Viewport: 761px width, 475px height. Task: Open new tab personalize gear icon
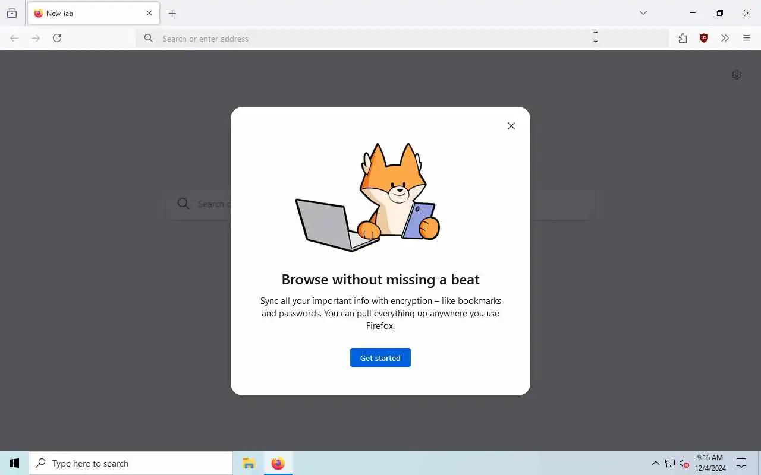point(737,75)
